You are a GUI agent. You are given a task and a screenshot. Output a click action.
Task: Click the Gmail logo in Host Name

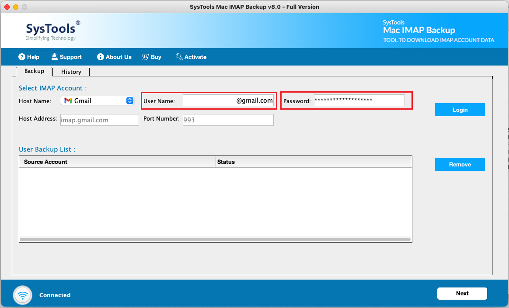pyautogui.click(x=68, y=101)
